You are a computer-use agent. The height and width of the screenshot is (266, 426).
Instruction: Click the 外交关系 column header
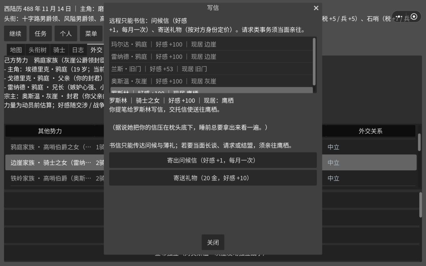[370, 131]
